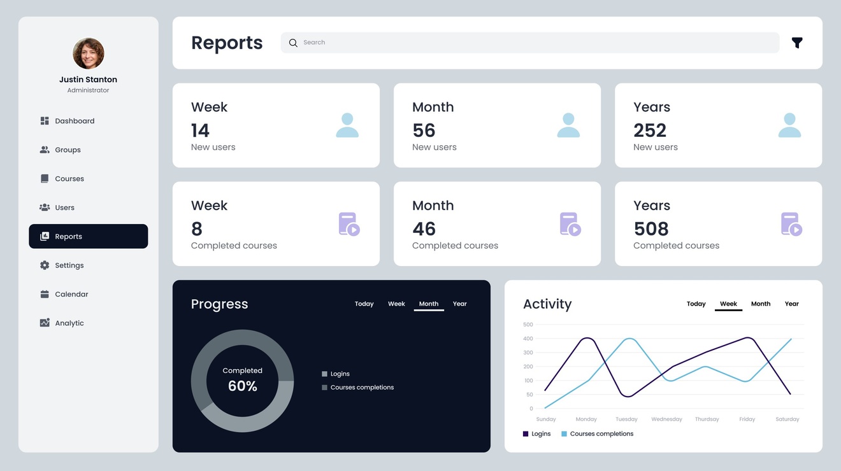Toggle the Logins legend in Progress panel
Viewport: 841px width, 471px height.
coord(325,374)
